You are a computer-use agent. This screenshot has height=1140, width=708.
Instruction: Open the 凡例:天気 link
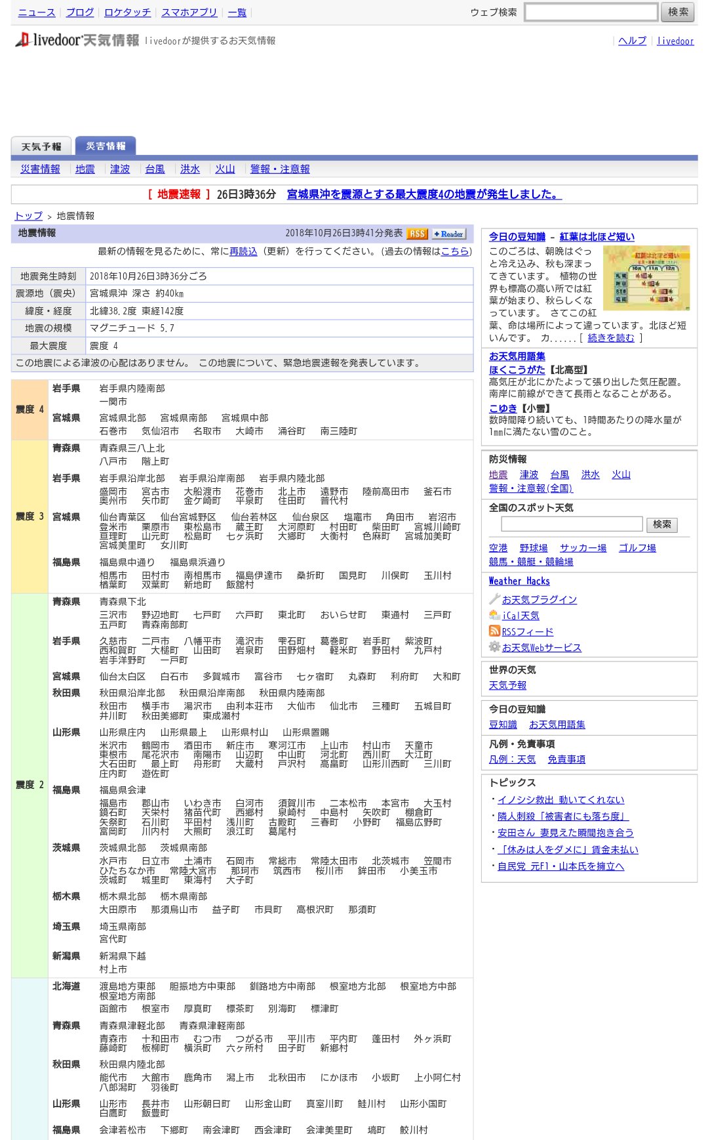click(512, 759)
